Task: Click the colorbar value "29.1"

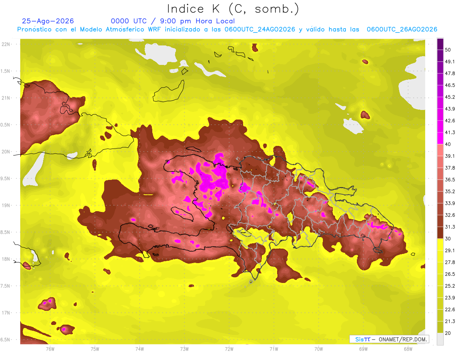Action: (x=450, y=251)
